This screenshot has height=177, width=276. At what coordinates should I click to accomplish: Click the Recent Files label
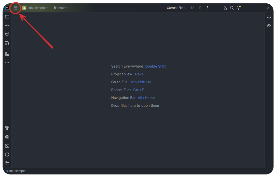(121, 90)
